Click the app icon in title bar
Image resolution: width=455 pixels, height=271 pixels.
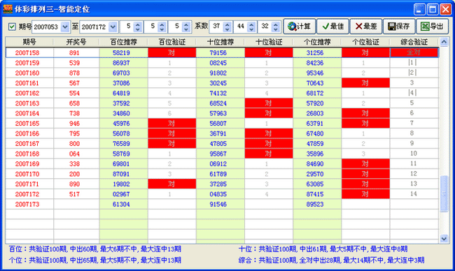tap(8, 9)
